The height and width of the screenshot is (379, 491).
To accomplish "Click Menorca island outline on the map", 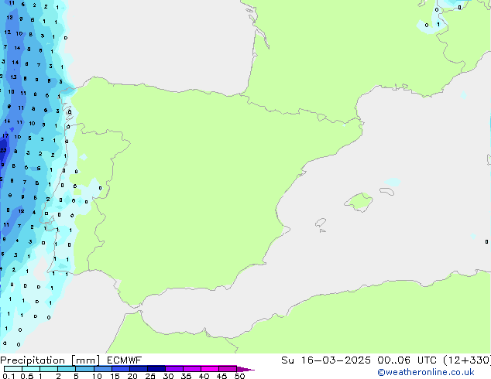I will pyautogui.click(x=387, y=191).
